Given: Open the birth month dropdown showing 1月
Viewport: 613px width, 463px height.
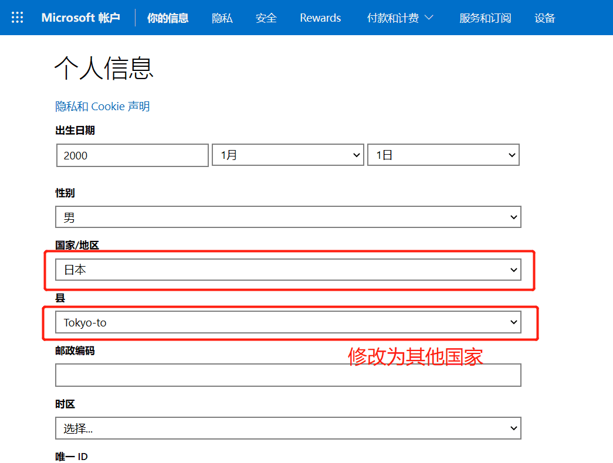Looking at the screenshot, I should coord(287,155).
